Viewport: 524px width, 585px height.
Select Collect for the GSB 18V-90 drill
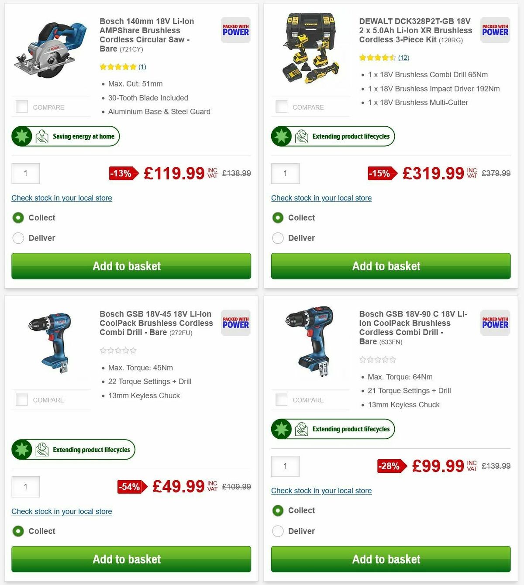(x=278, y=510)
